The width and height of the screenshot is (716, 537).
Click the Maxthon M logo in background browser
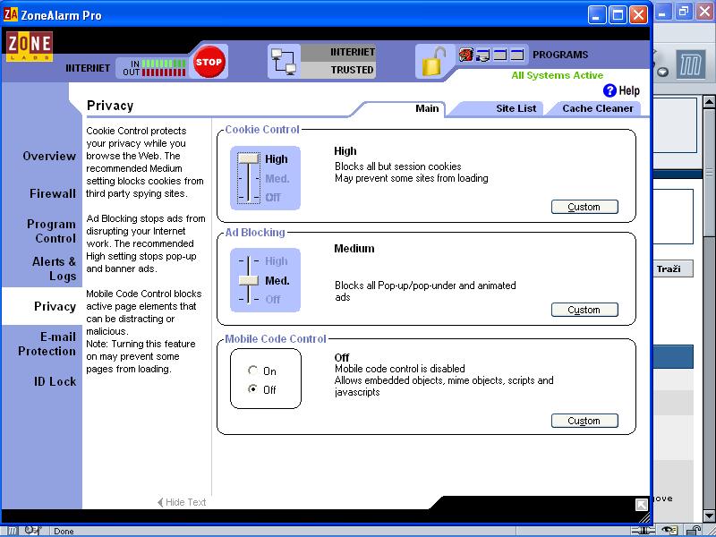tap(690, 64)
